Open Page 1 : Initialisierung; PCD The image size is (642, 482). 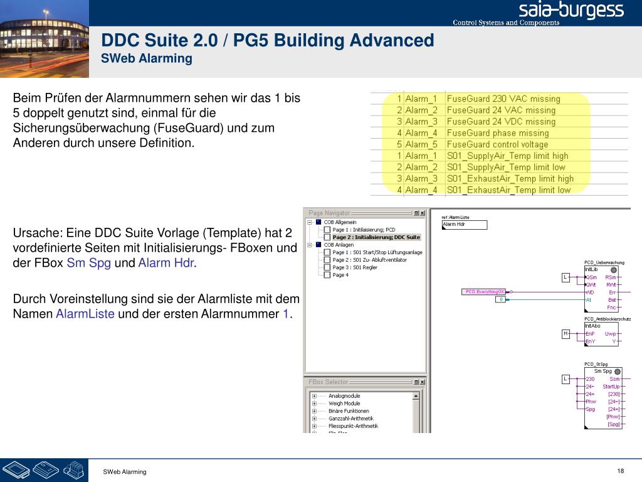click(x=364, y=230)
